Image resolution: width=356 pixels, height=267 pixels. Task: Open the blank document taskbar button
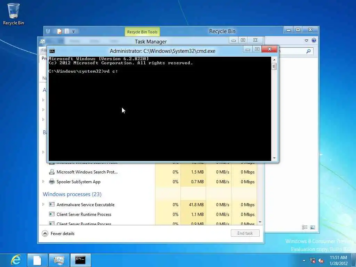coord(38,260)
